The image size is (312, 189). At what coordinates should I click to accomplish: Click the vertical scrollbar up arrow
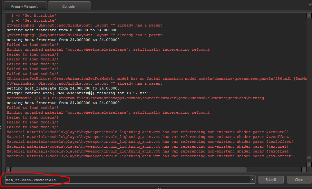point(309,16)
